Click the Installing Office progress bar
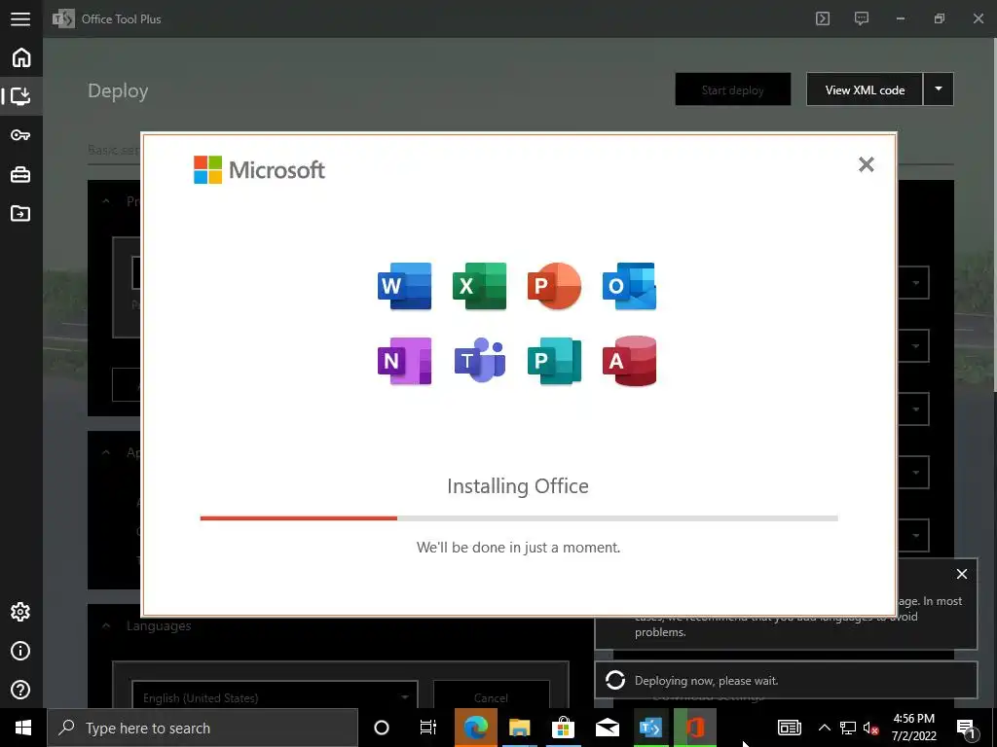Screen dimensions: 997x747 point(519,518)
